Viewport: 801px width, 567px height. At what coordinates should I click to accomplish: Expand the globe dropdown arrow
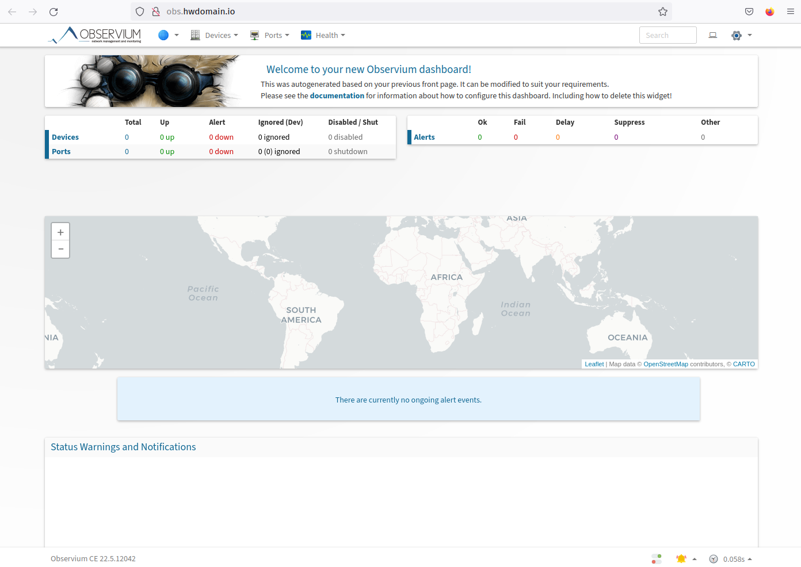[x=177, y=35]
